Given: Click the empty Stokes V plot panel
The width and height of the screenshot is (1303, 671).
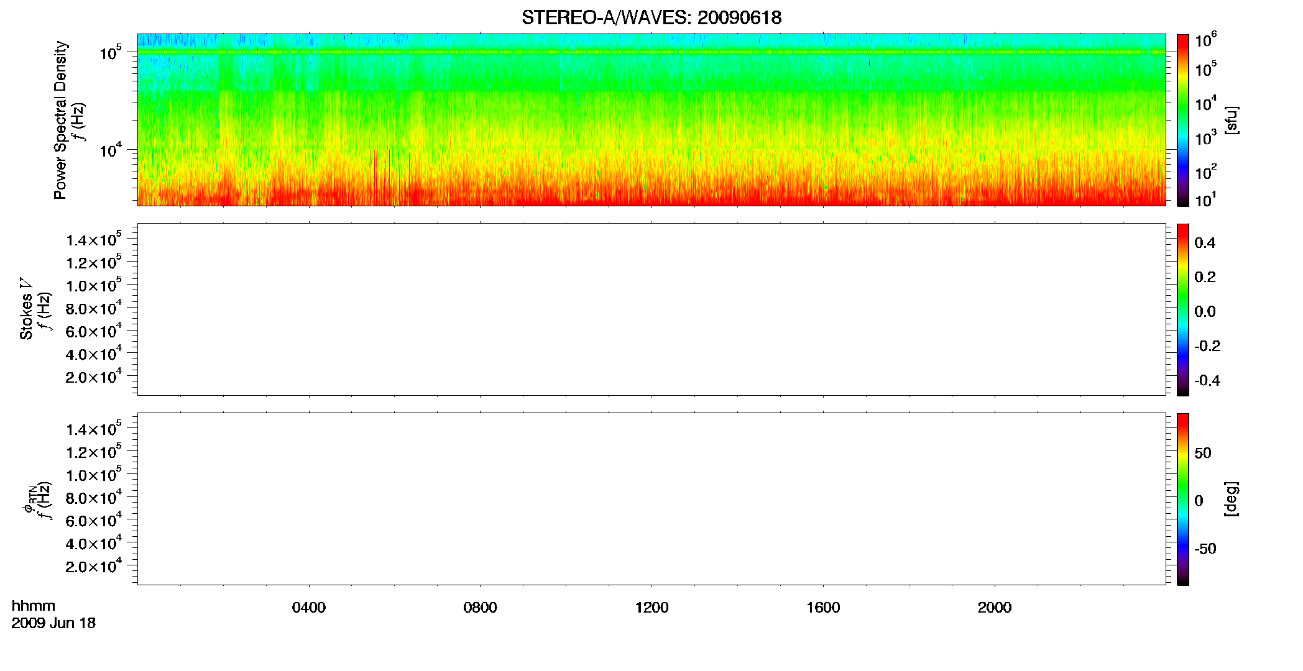Looking at the screenshot, I should click(651, 309).
